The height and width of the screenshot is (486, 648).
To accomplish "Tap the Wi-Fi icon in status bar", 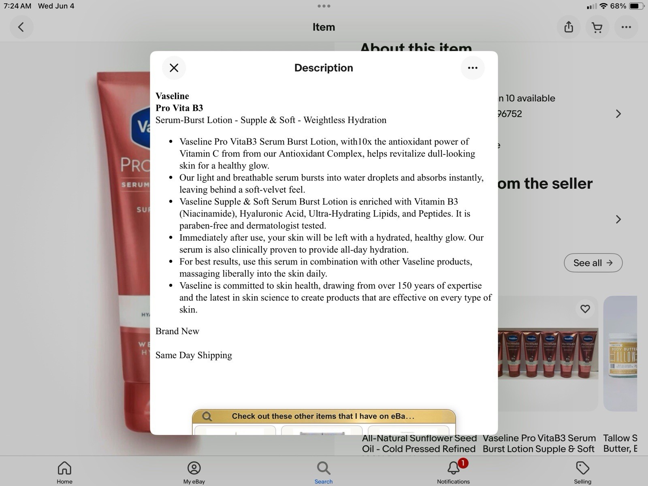I will click(603, 6).
